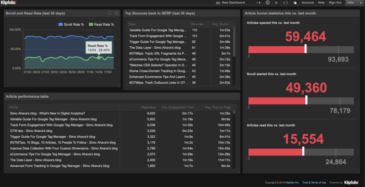Click the Article performance table scrollbar
Screen dimensions: 365x187
tap(234, 112)
